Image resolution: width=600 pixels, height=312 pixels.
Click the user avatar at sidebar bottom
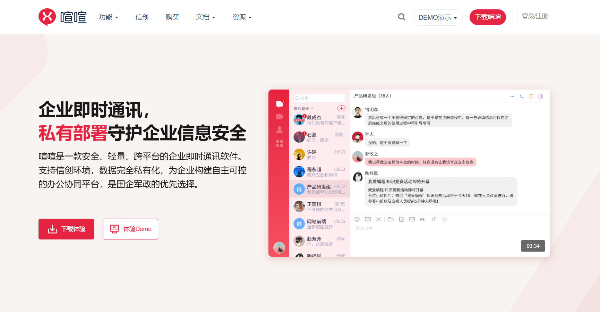279,247
